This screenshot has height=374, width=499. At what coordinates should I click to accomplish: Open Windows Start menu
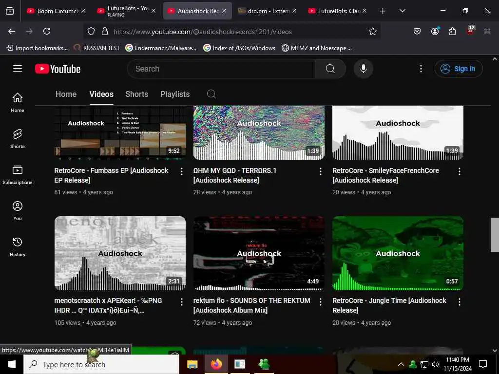coord(12,364)
